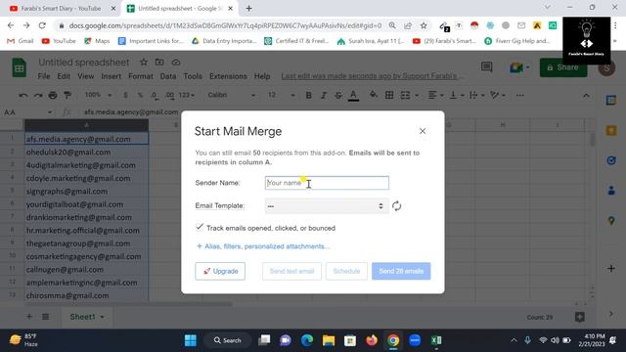Click the All sheets list icon
626x352 pixels.
[46, 317]
